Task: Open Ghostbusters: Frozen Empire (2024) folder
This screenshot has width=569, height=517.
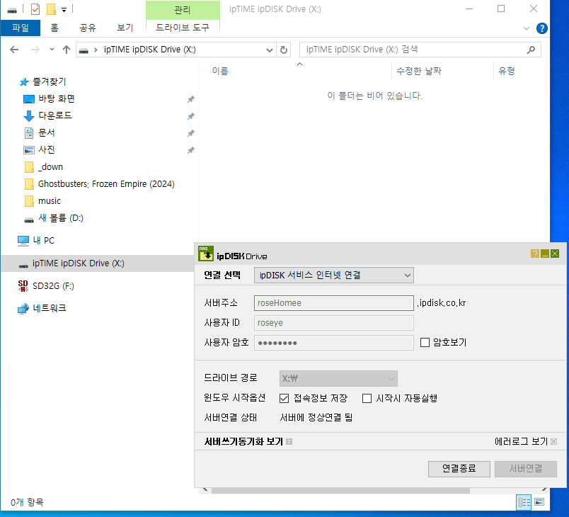Action: (106, 183)
